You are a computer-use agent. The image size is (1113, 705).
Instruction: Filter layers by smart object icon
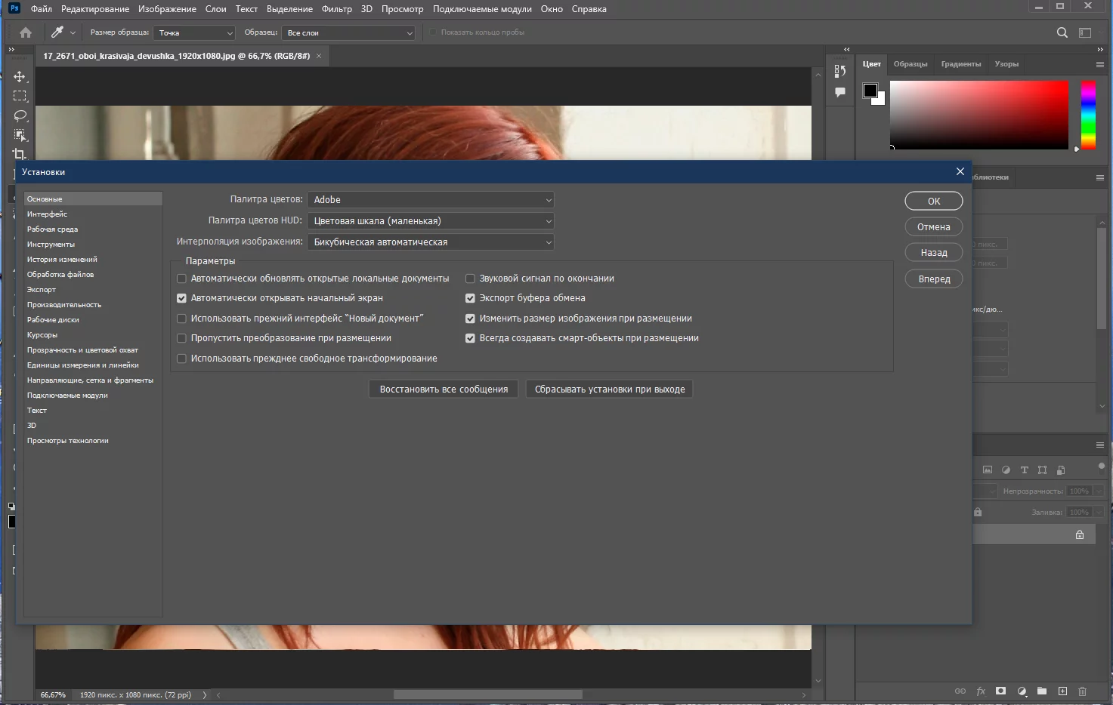(1061, 469)
